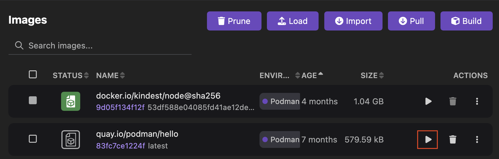499x159 pixels.
Task: Run the kindest/node image
Action: (x=428, y=101)
